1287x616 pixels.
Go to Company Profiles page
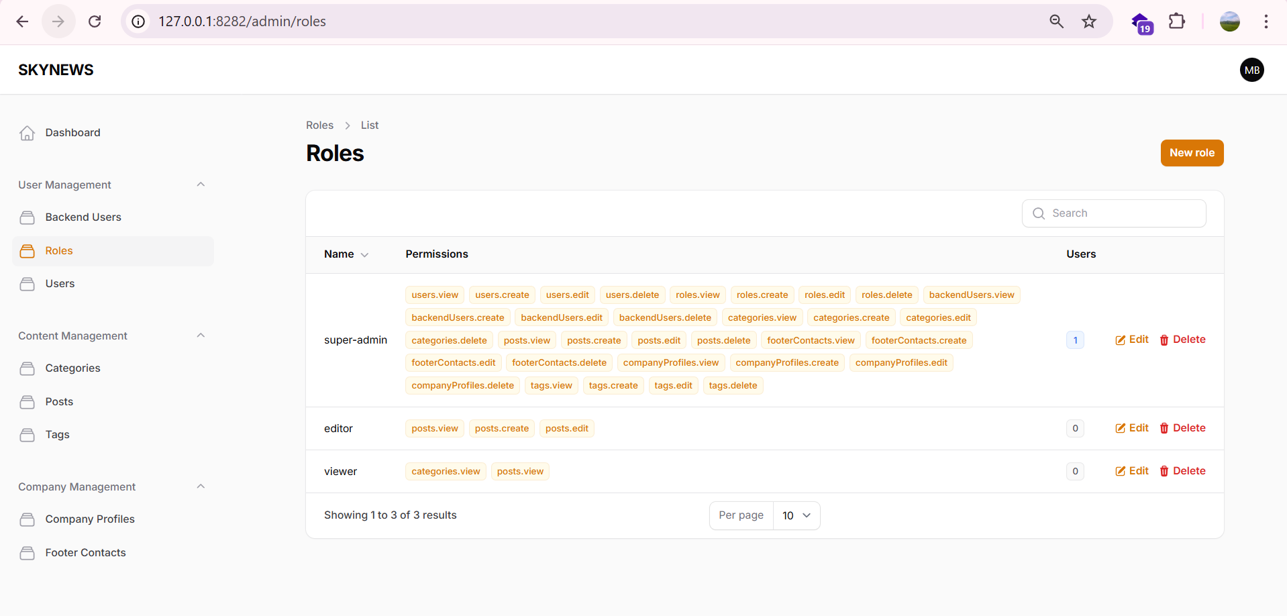coord(90,519)
